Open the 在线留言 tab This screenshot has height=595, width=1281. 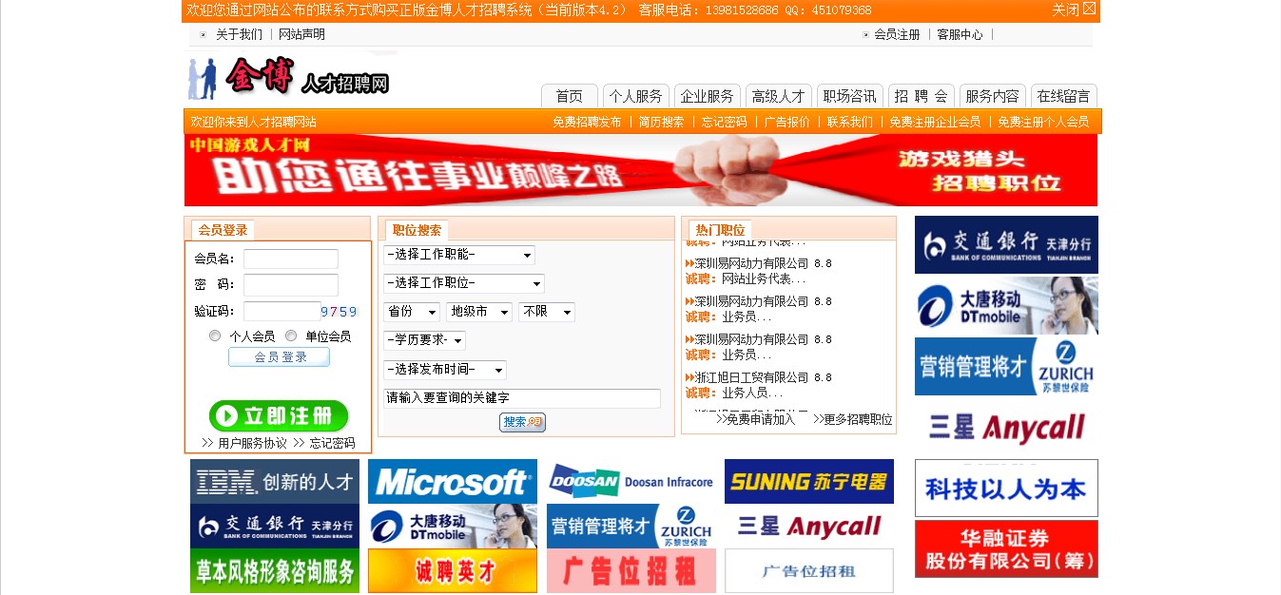coord(1064,96)
